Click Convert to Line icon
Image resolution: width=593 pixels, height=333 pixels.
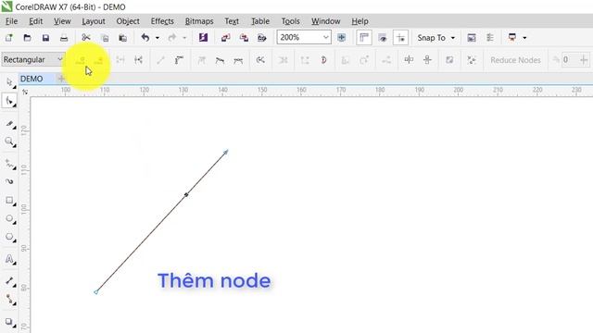point(160,60)
